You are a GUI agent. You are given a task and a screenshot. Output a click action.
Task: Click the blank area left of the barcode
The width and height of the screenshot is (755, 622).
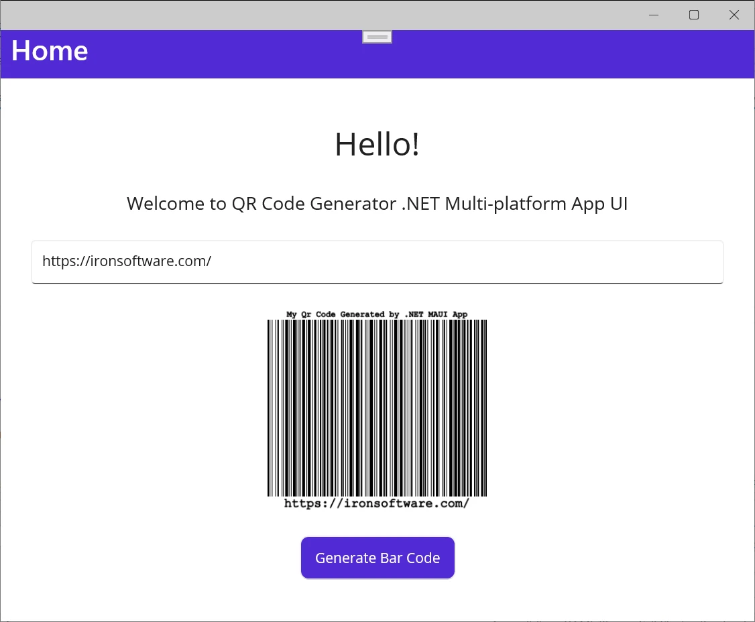coord(148,408)
